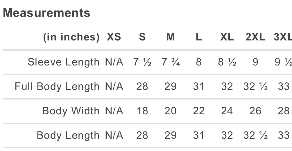
Task: Select the L size column header
Action: tap(199, 37)
